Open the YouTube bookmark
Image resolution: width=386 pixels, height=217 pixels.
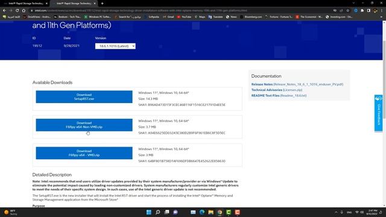click(184, 17)
